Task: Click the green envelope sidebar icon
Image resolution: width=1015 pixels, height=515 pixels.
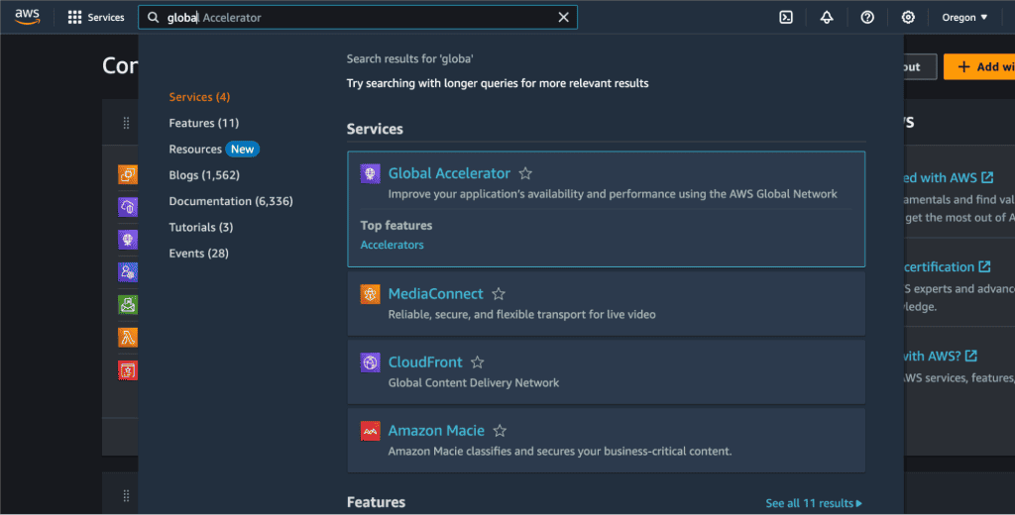Action: pyautogui.click(x=128, y=304)
